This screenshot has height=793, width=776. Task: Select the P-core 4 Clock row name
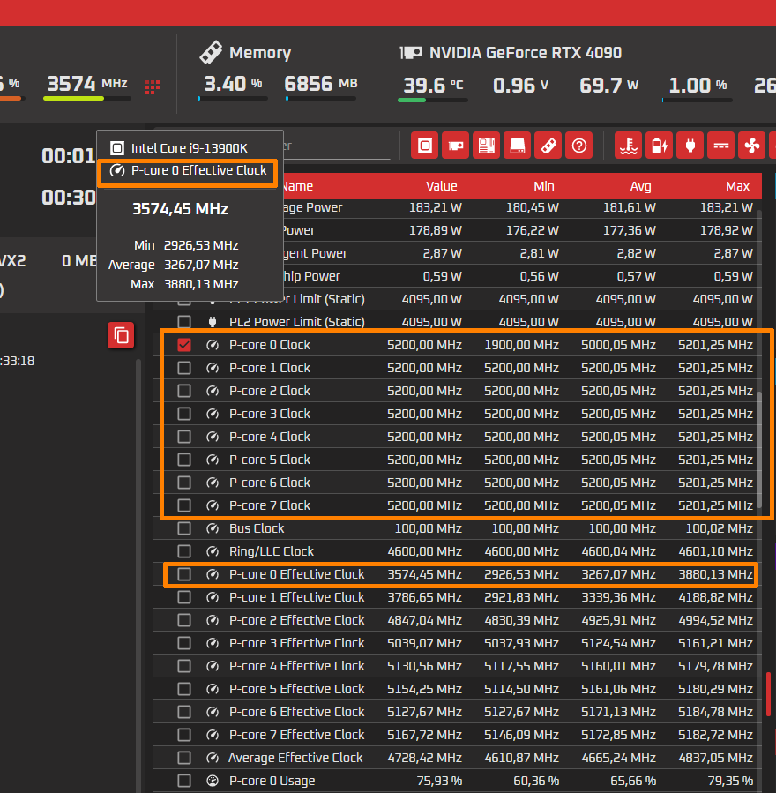pos(270,437)
